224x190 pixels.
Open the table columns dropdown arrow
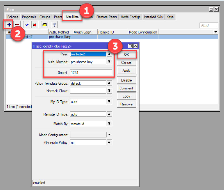216,32
